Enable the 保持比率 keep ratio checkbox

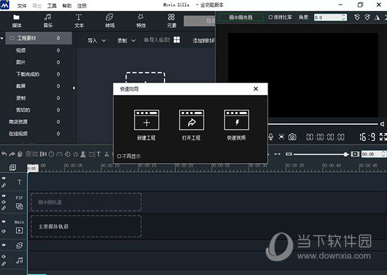coord(270,17)
